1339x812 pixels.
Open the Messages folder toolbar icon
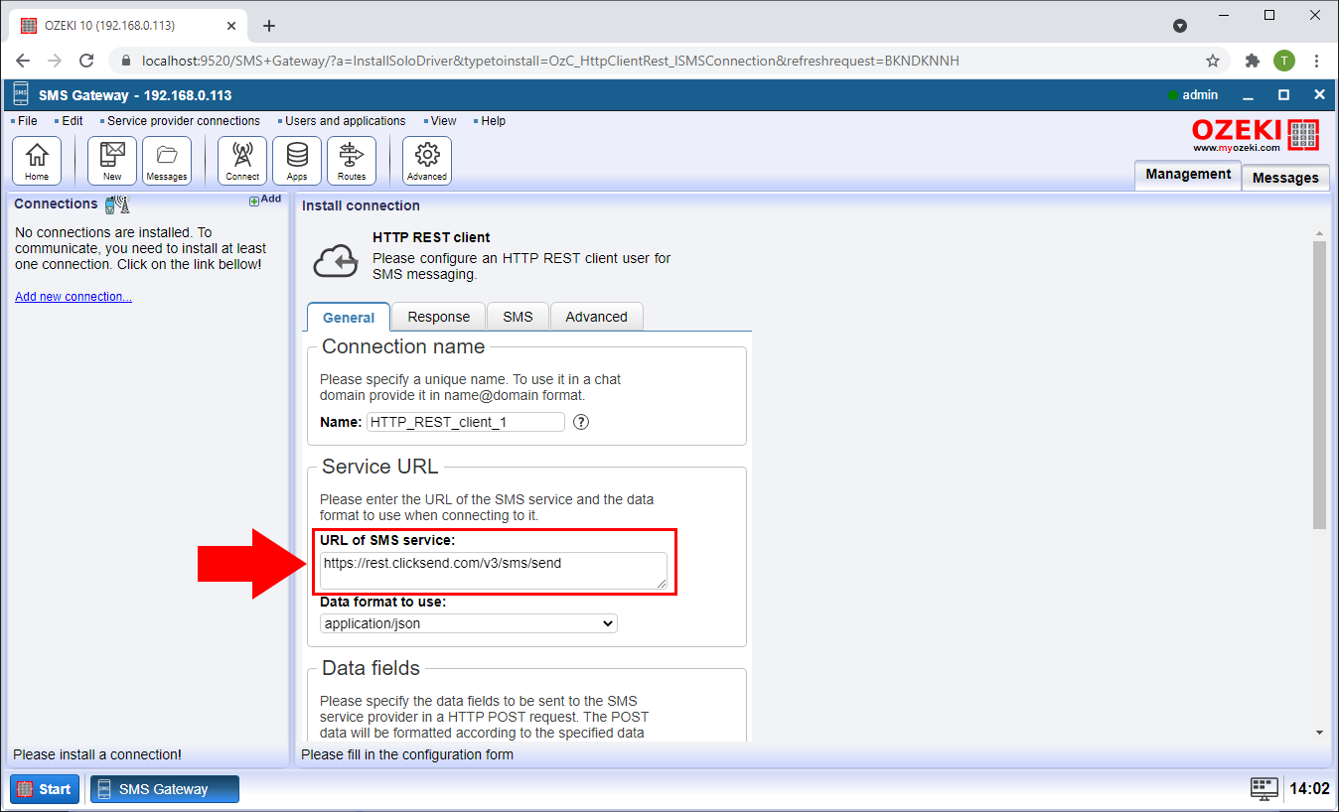coord(167,161)
